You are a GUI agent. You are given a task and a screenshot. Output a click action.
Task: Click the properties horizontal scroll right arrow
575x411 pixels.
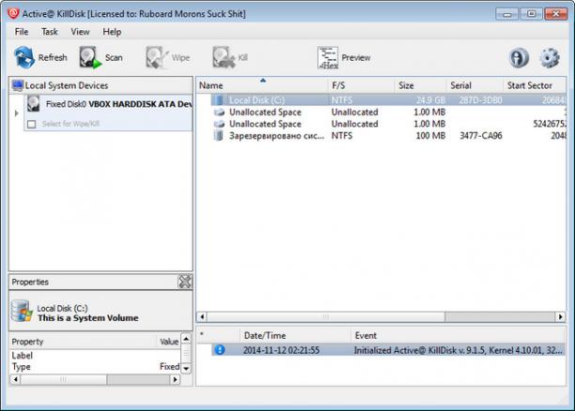click(x=176, y=379)
